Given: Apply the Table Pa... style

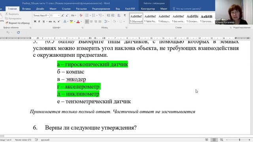Looking at the screenshot, I should 150,19.
